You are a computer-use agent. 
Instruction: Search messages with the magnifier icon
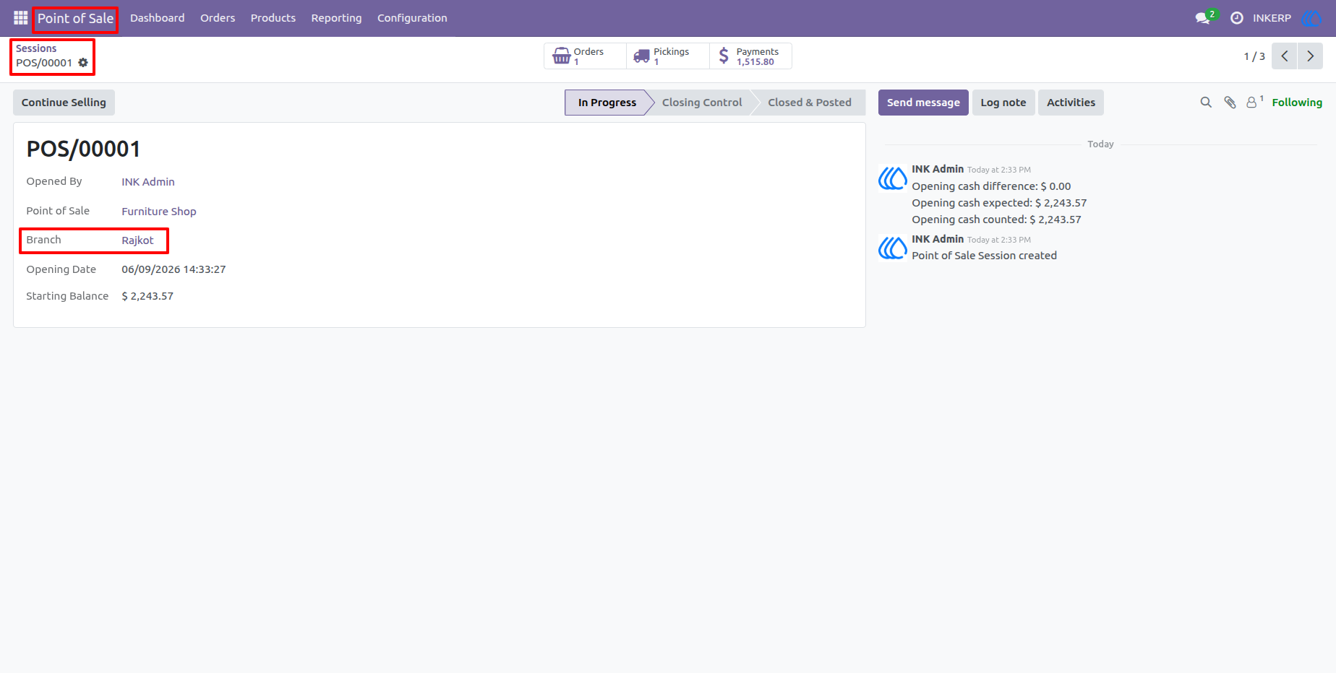point(1206,103)
